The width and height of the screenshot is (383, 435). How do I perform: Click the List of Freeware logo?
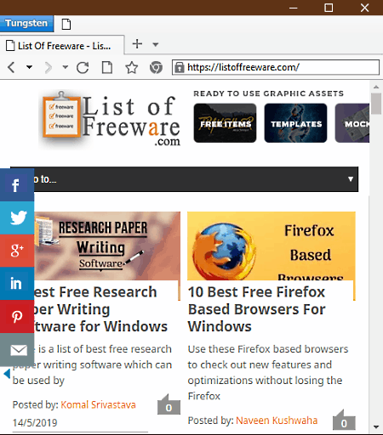coord(111,120)
